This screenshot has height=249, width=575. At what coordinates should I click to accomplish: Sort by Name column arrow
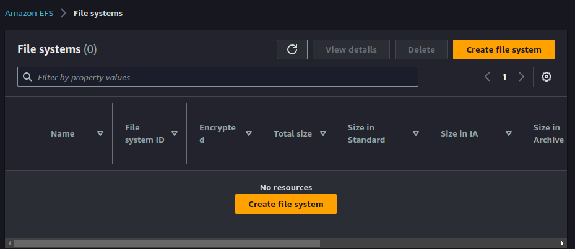100,133
